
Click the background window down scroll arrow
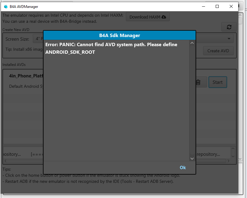240,159
